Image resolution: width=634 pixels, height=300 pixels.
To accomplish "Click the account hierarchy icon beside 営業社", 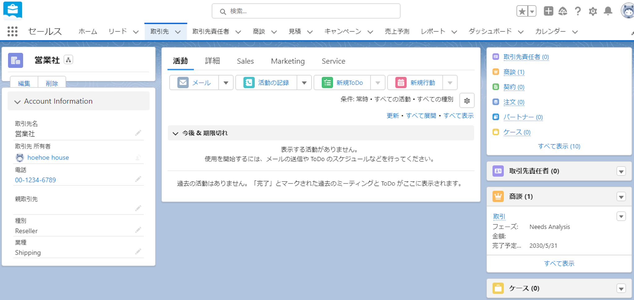I will click(68, 60).
